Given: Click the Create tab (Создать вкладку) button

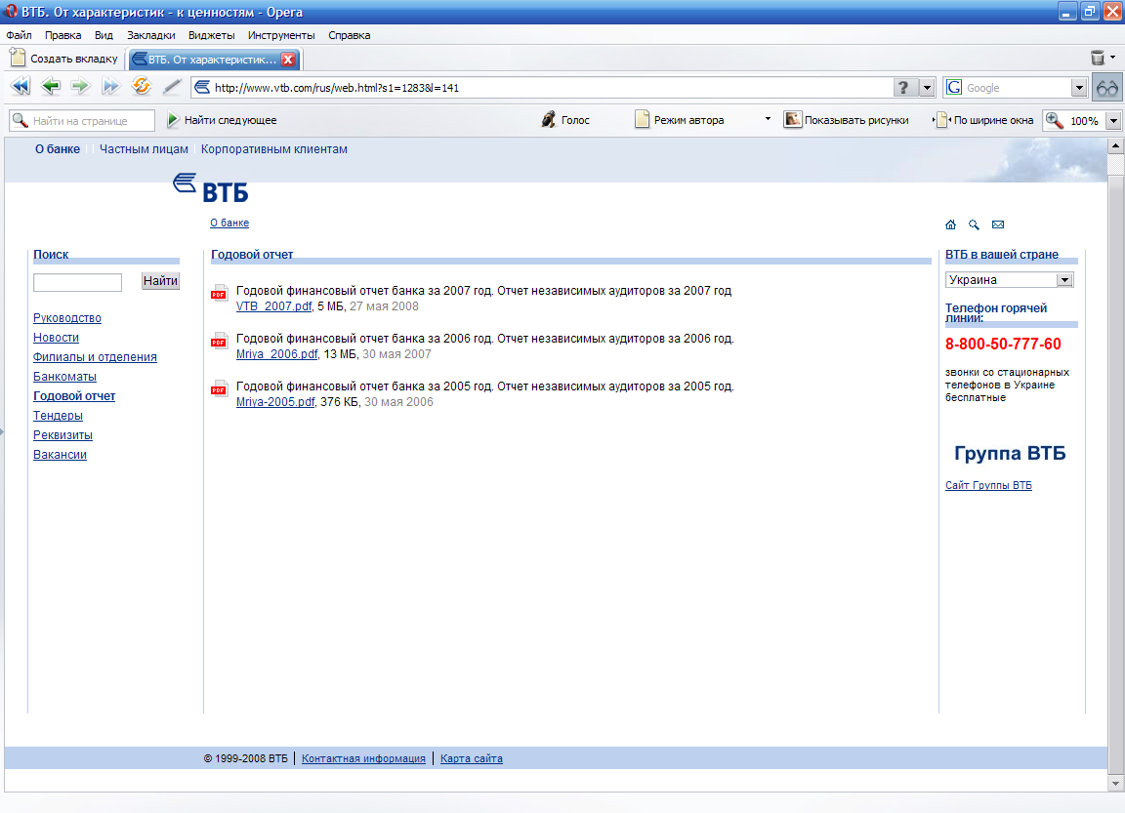Looking at the screenshot, I should click(x=64, y=59).
